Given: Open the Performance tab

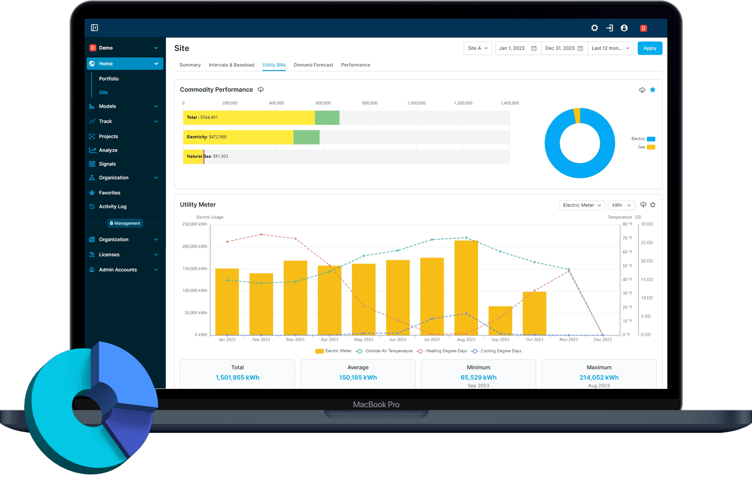Looking at the screenshot, I should (355, 65).
